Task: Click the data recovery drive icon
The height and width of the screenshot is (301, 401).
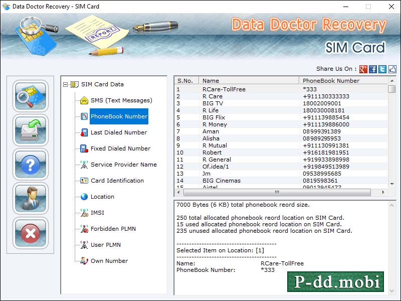Action: click(30, 130)
